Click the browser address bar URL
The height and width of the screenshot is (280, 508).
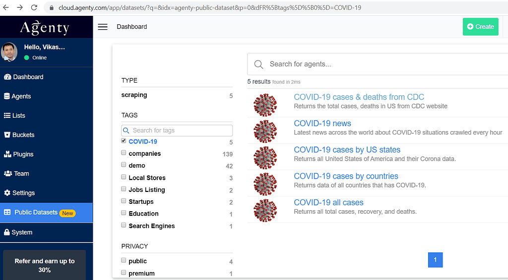tap(210, 7)
